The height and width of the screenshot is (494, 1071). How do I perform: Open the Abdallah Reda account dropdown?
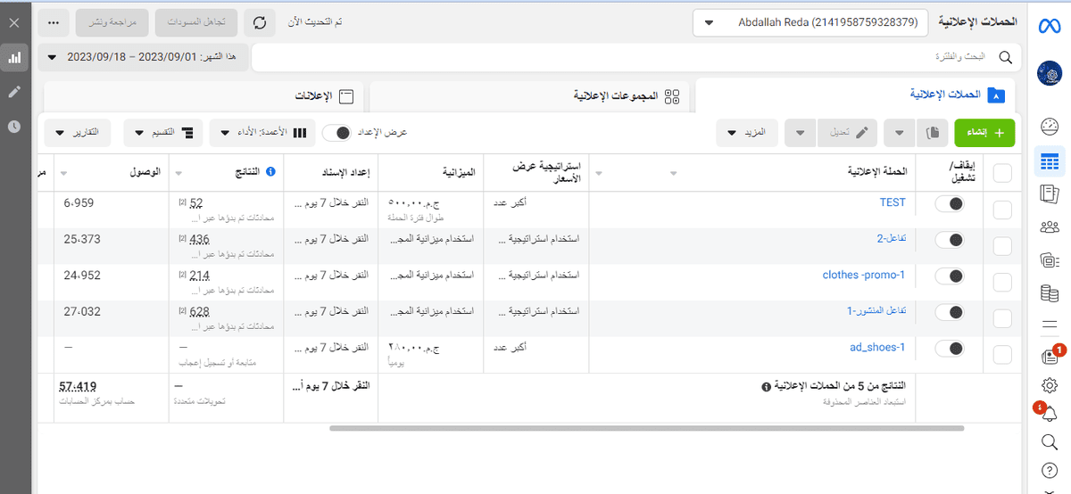click(810, 22)
